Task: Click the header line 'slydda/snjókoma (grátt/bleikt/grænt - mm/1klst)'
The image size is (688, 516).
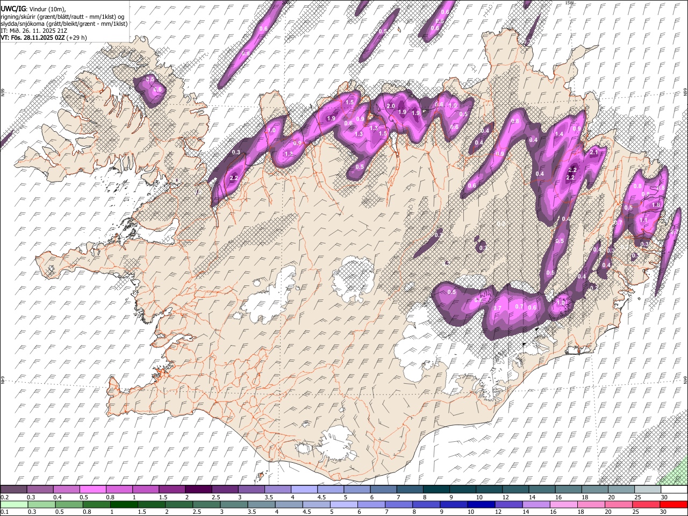Action: click(64, 24)
